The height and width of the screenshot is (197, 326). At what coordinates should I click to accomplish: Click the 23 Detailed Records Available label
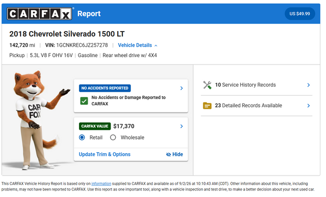tap(249, 105)
